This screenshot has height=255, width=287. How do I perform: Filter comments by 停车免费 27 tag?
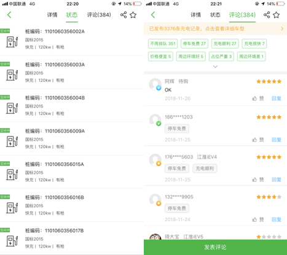click(194, 44)
